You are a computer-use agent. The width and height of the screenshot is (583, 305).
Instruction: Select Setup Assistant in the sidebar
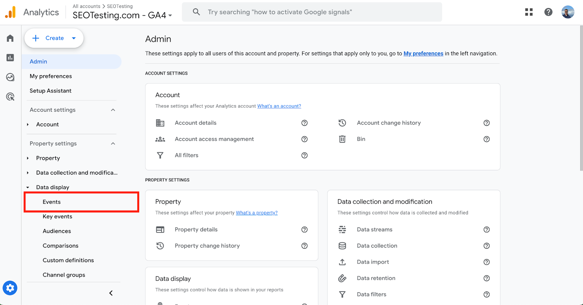coord(50,91)
